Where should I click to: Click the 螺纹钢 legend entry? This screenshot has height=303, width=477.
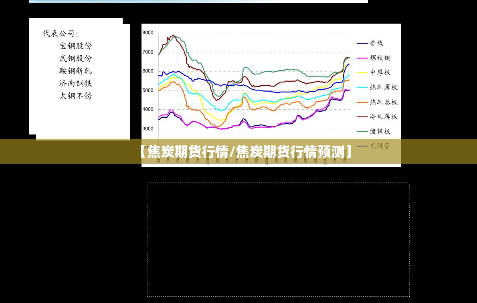(x=374, y=58)
